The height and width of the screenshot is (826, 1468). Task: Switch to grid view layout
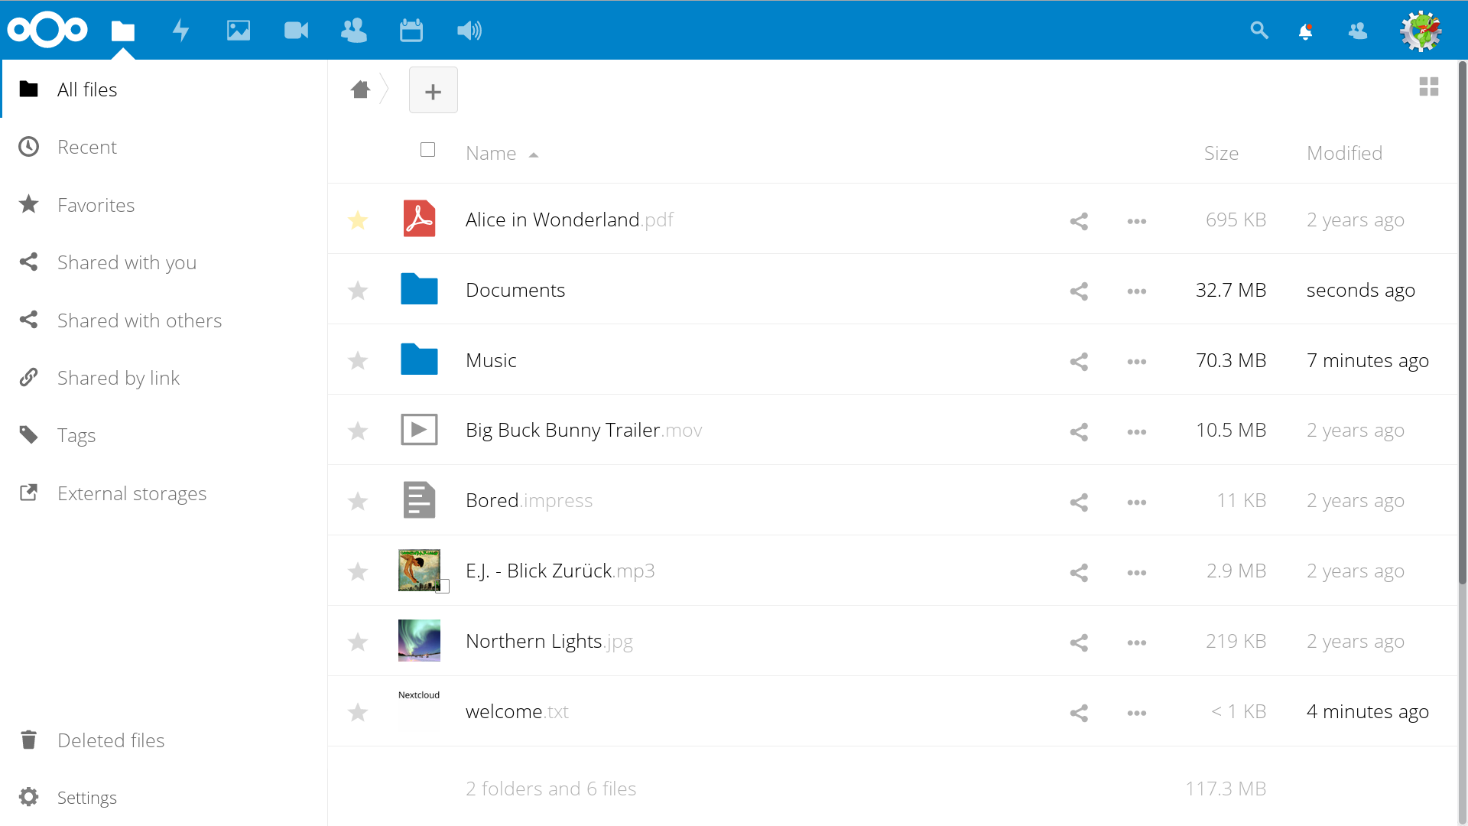pyautogui.click(x=1429, y=86)
